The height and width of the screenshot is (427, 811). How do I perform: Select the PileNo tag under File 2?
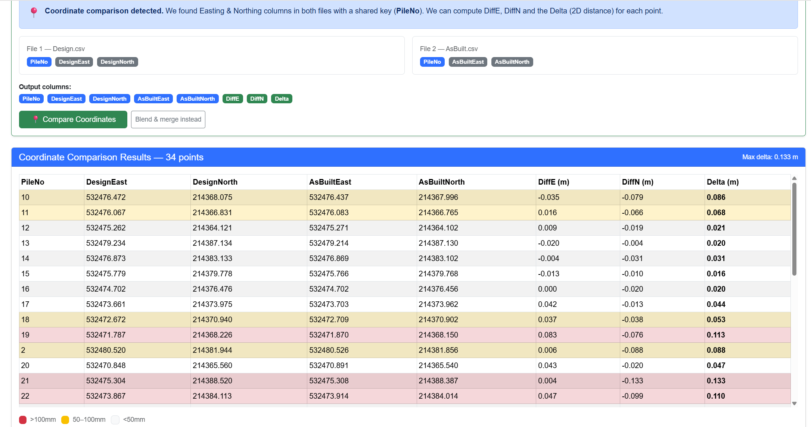click(x=432, y=62)
